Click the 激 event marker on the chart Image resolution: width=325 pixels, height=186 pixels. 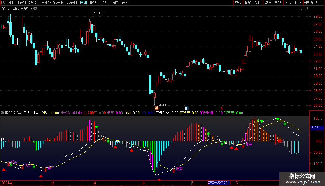(x=156, y=108)
